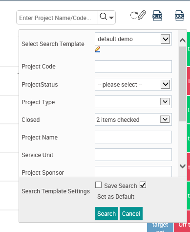Click the scrollbar down arrow in the search panel
The width and height of the screenshot is (190, 232).
[183, 166]
